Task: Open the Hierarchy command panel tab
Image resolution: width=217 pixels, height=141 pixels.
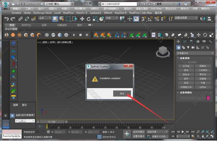Action: [x=191, y=42]
